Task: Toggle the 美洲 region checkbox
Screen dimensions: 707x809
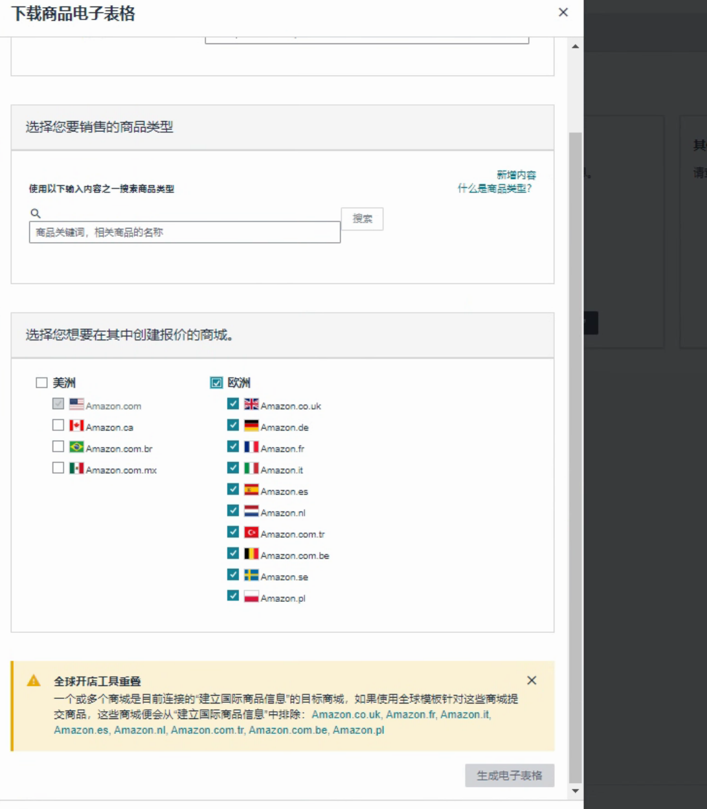Action: click(41, 382)
